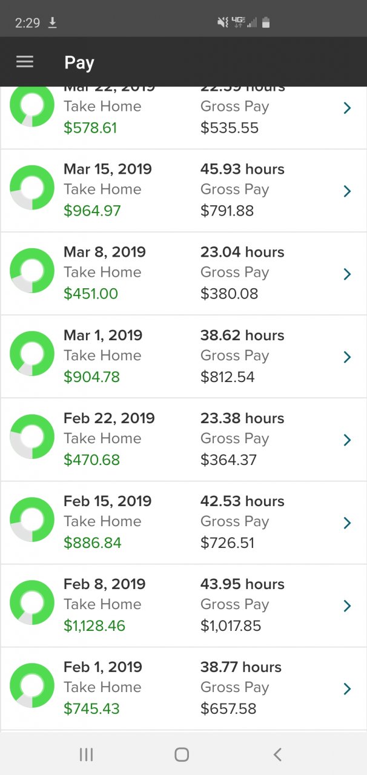Screen dimensions: 367x775
Task: Open the hamburger navigation menu
Action: tap(25, 62)
